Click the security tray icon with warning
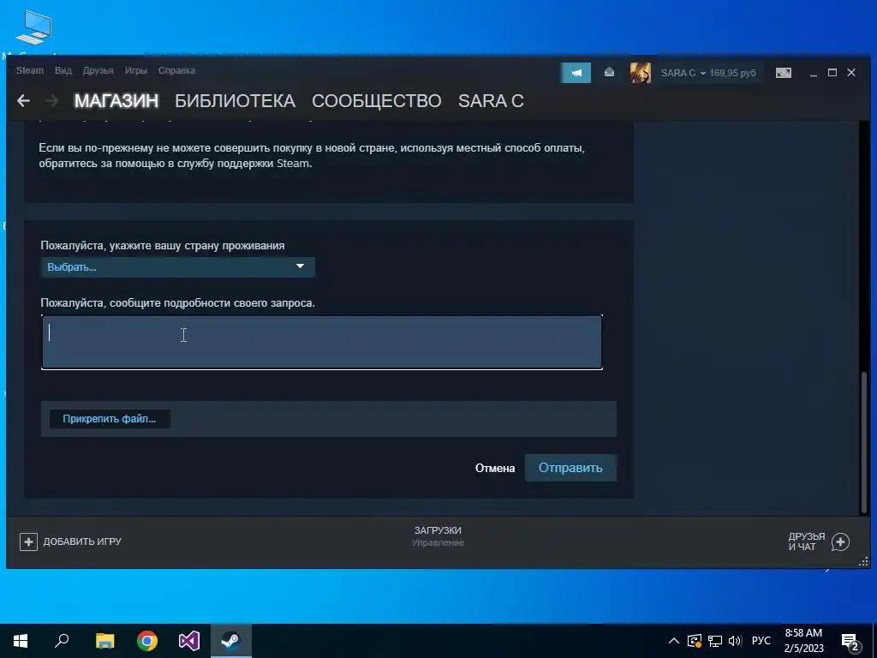Viewport: 877px width, 658px height. pos(694,641)
